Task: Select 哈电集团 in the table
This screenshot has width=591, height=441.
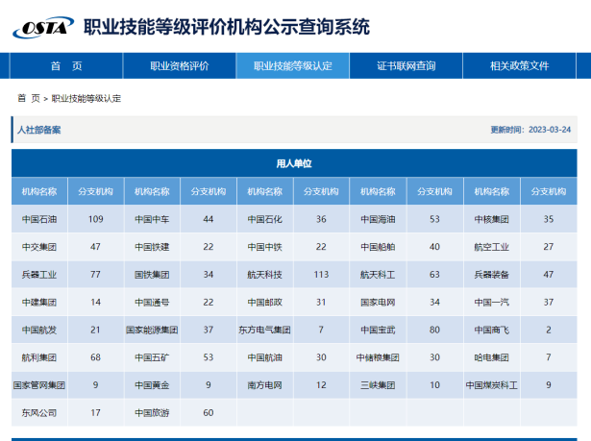Action: (491, 357)
